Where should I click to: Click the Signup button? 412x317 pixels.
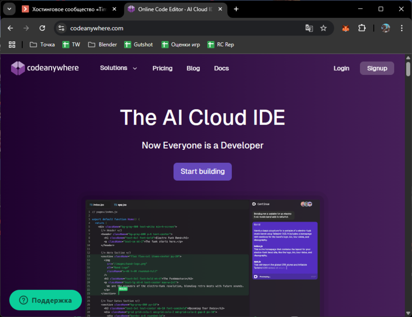[377, 68]
